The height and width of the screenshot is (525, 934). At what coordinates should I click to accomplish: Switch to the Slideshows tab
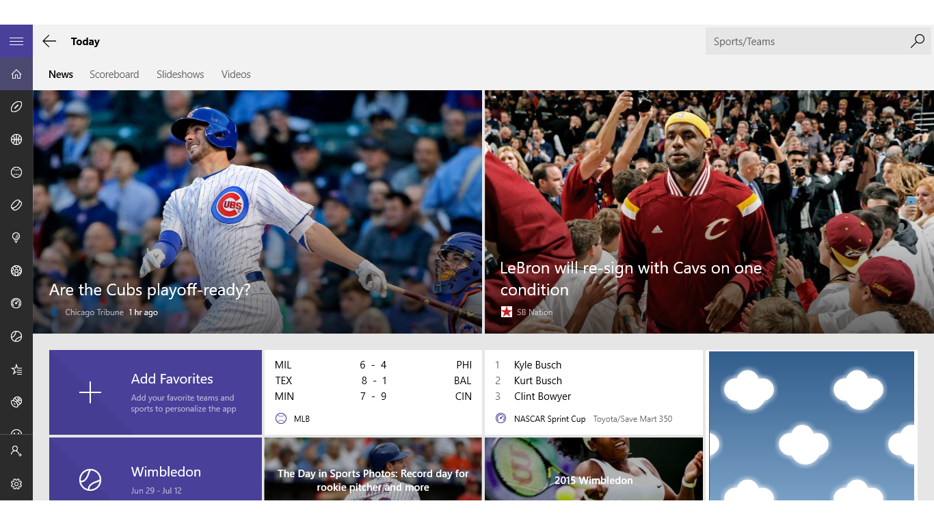180,75
